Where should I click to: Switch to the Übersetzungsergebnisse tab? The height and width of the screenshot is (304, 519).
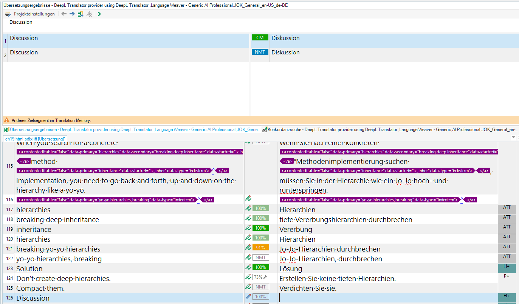[132, 130]
